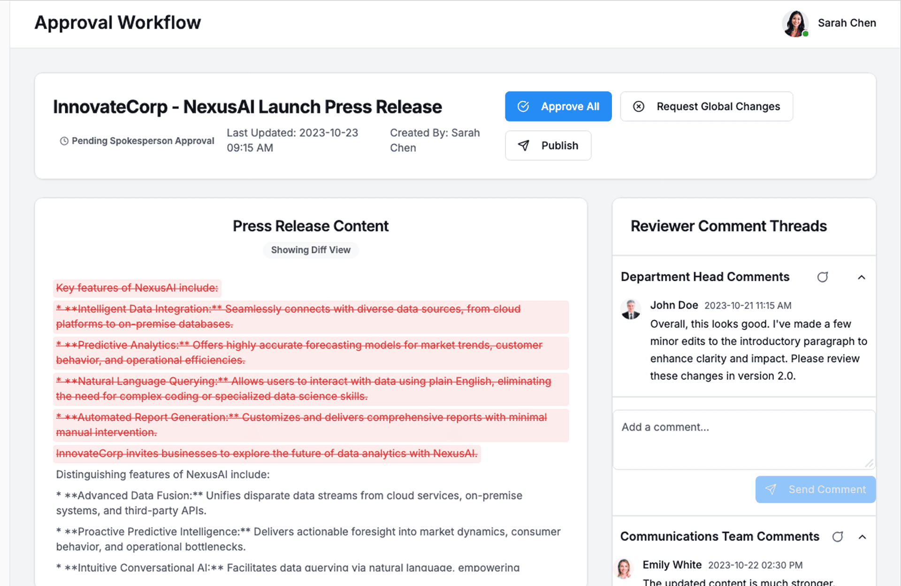Refresh the Department Head Comments thread
This screenshot has width=901, height=586.
[822, 277]
